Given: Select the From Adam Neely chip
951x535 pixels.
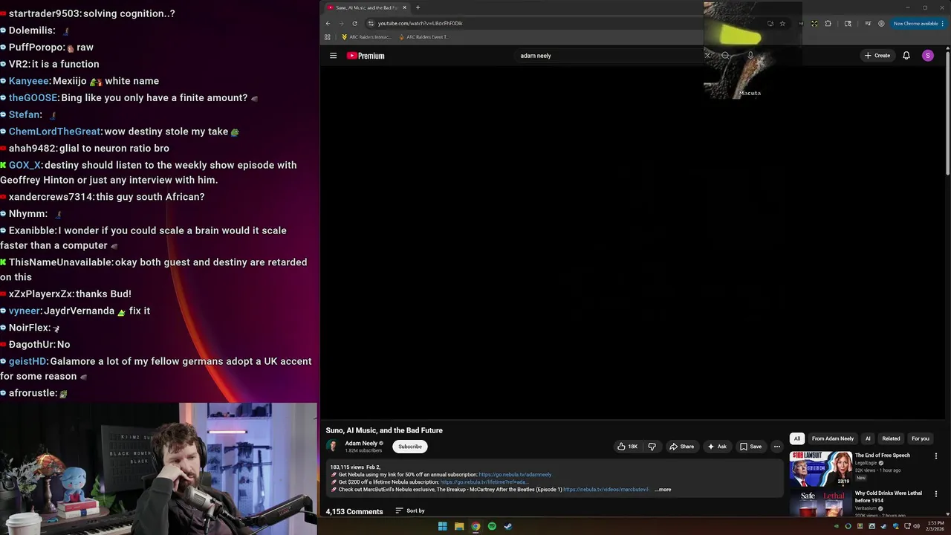Looking at the screenshot, I should click(x=833, y=438).
